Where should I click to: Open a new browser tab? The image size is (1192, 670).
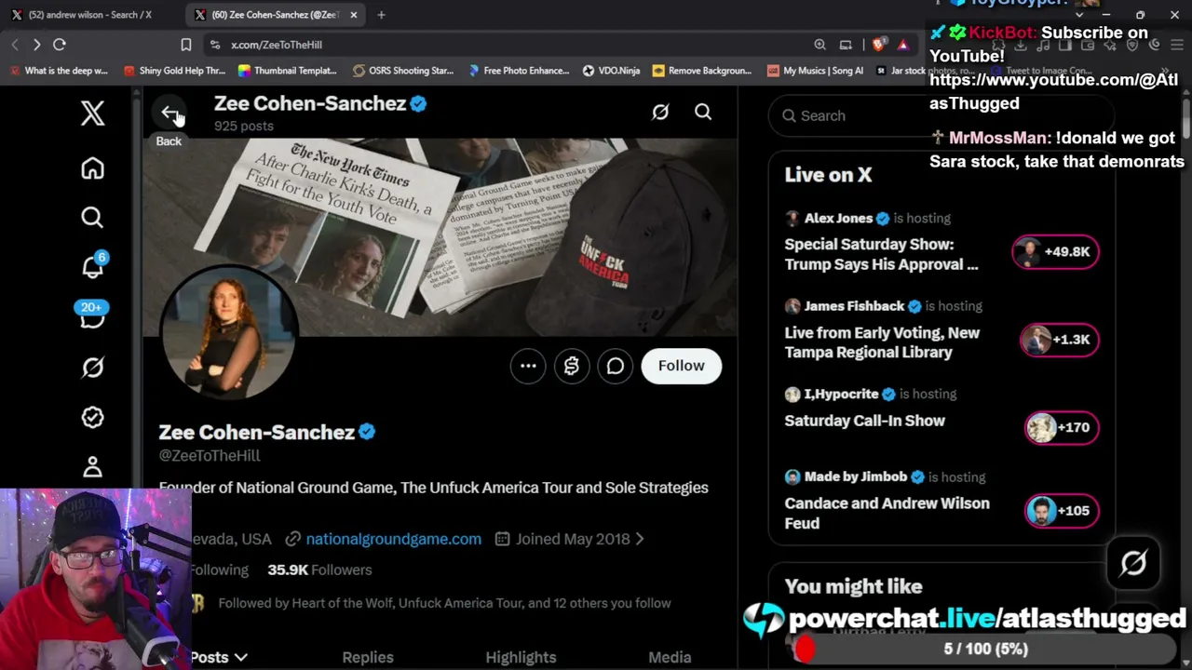pyautogui.click(x=381, y=15)
